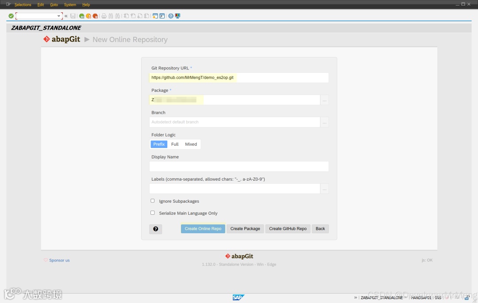Enable the Serialize Main Language Only checkbox
The width and height of the screenshot is (478, 303).
[x=152, y=212]
